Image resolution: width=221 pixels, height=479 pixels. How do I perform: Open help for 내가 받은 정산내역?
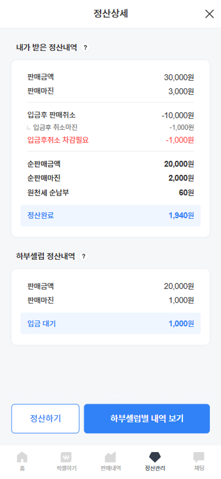(85, 47)
